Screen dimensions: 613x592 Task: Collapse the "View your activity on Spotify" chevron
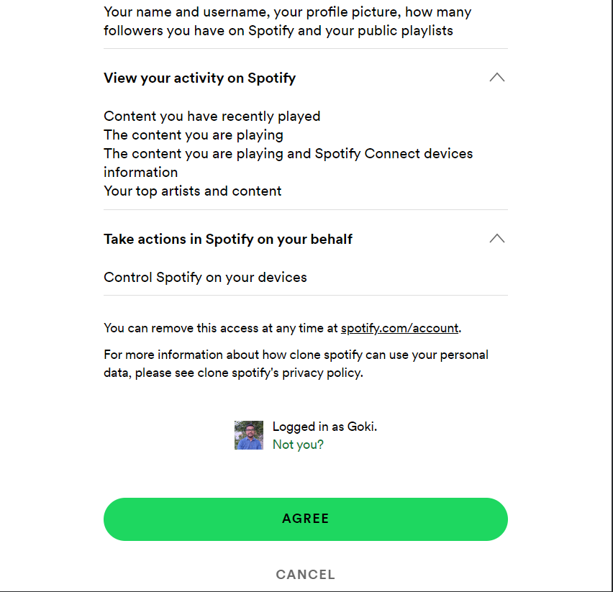coord(496,77)
